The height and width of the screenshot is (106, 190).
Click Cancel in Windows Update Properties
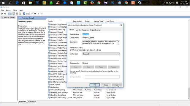click(x=106, y=85)
